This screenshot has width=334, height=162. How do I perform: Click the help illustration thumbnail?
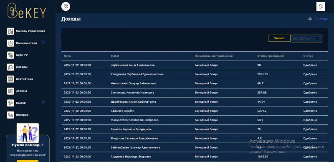(28, 133)
